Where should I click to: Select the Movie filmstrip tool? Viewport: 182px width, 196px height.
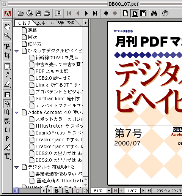tap(7, 95)
